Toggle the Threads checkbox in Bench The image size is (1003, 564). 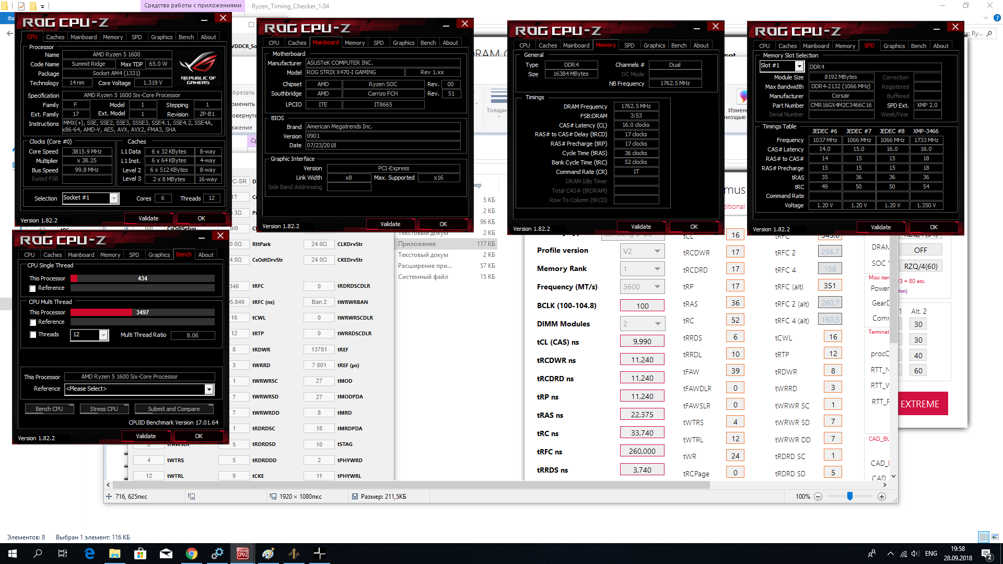33,335
